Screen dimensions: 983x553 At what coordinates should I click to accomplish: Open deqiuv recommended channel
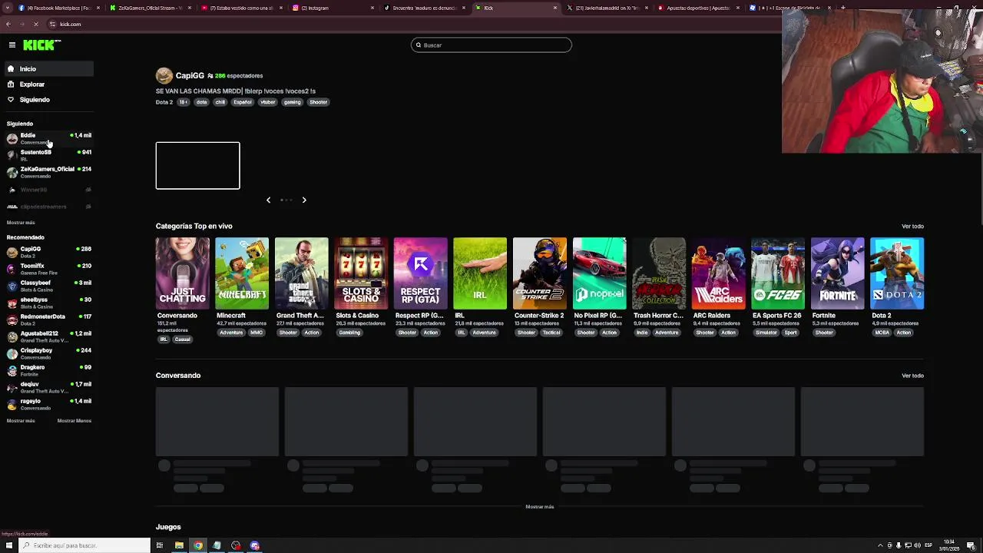tap(48, 387)
